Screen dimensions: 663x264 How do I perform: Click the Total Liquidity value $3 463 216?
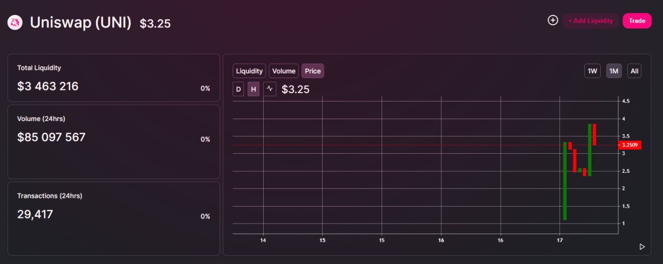pos(48,86)
